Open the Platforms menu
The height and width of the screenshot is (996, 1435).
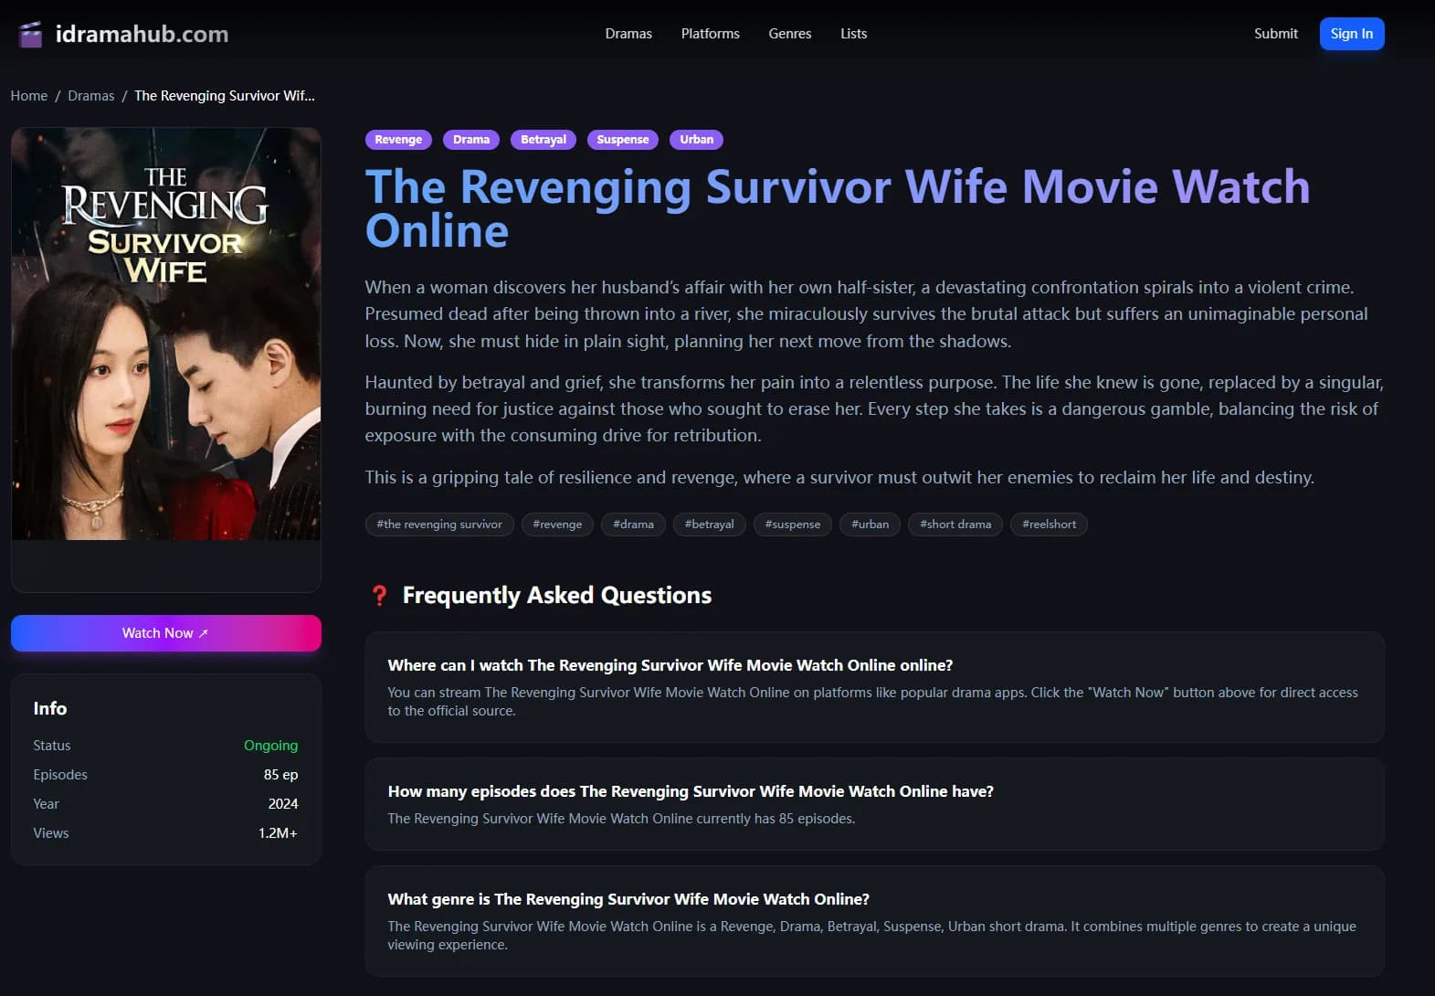710,34
